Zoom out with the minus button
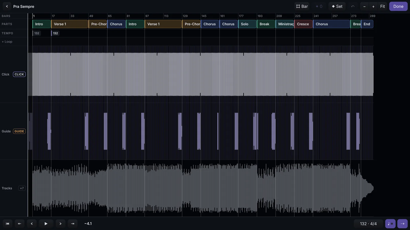410x230 pixels. [x=364, y=6]
